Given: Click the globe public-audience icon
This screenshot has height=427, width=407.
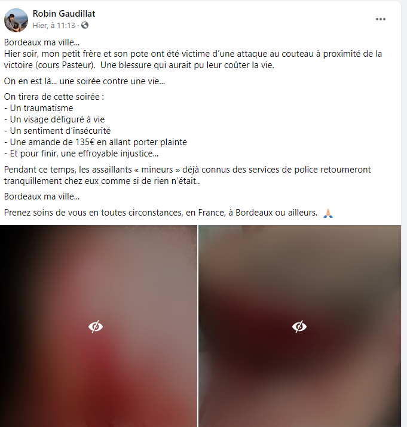Looking at the screenshot, I should click(85, 25).
